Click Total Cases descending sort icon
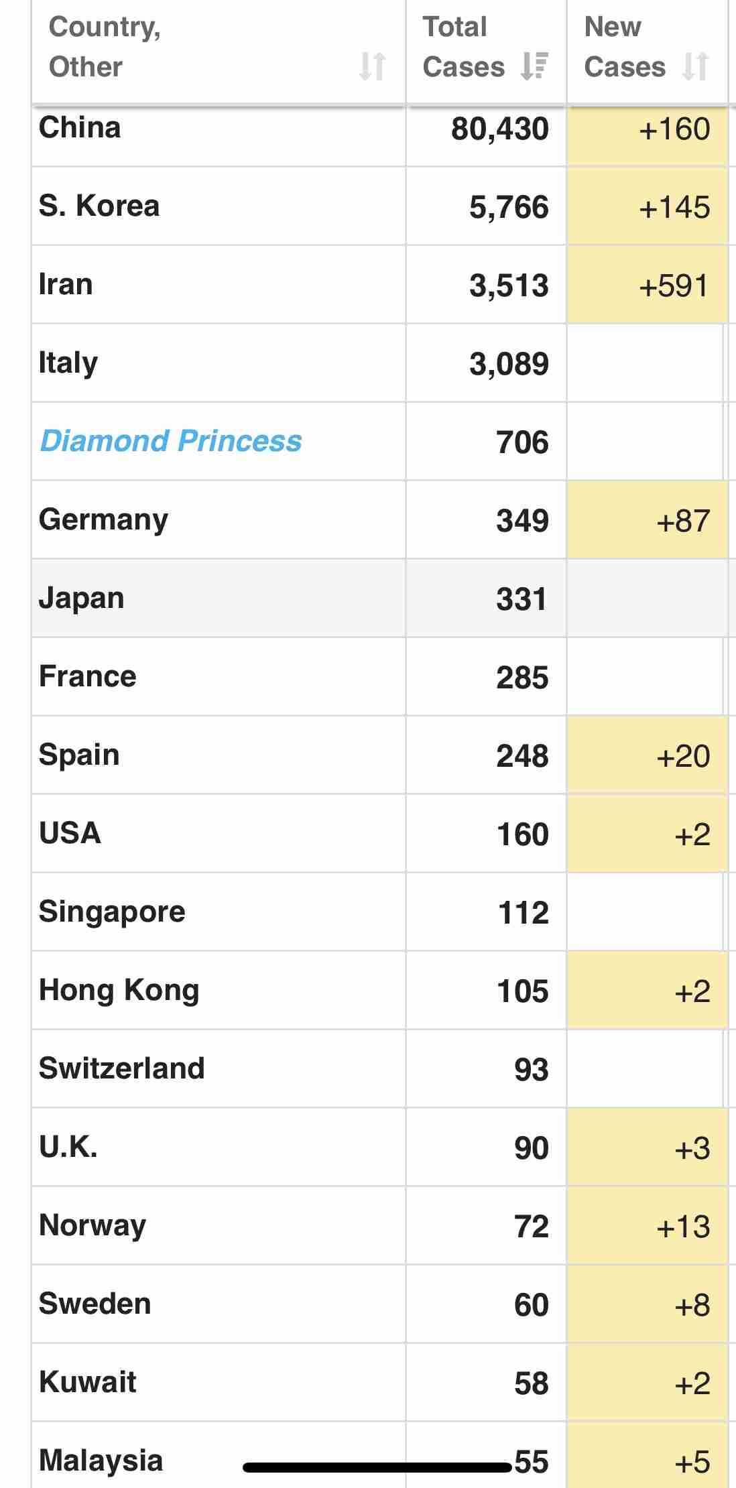 pyautogui.click(x=535, y=66)
